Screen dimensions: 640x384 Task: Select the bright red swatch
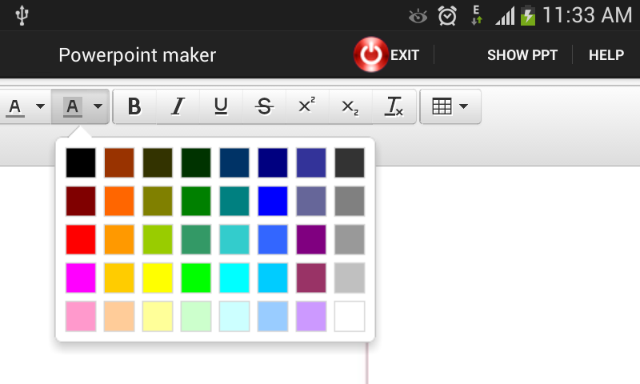point(81,239)
